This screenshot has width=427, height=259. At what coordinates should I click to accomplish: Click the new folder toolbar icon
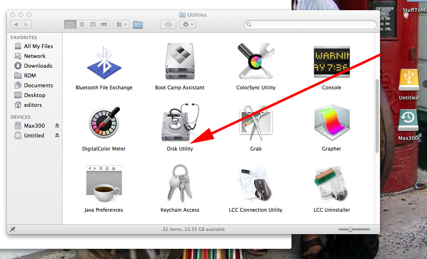click(138, 24)
